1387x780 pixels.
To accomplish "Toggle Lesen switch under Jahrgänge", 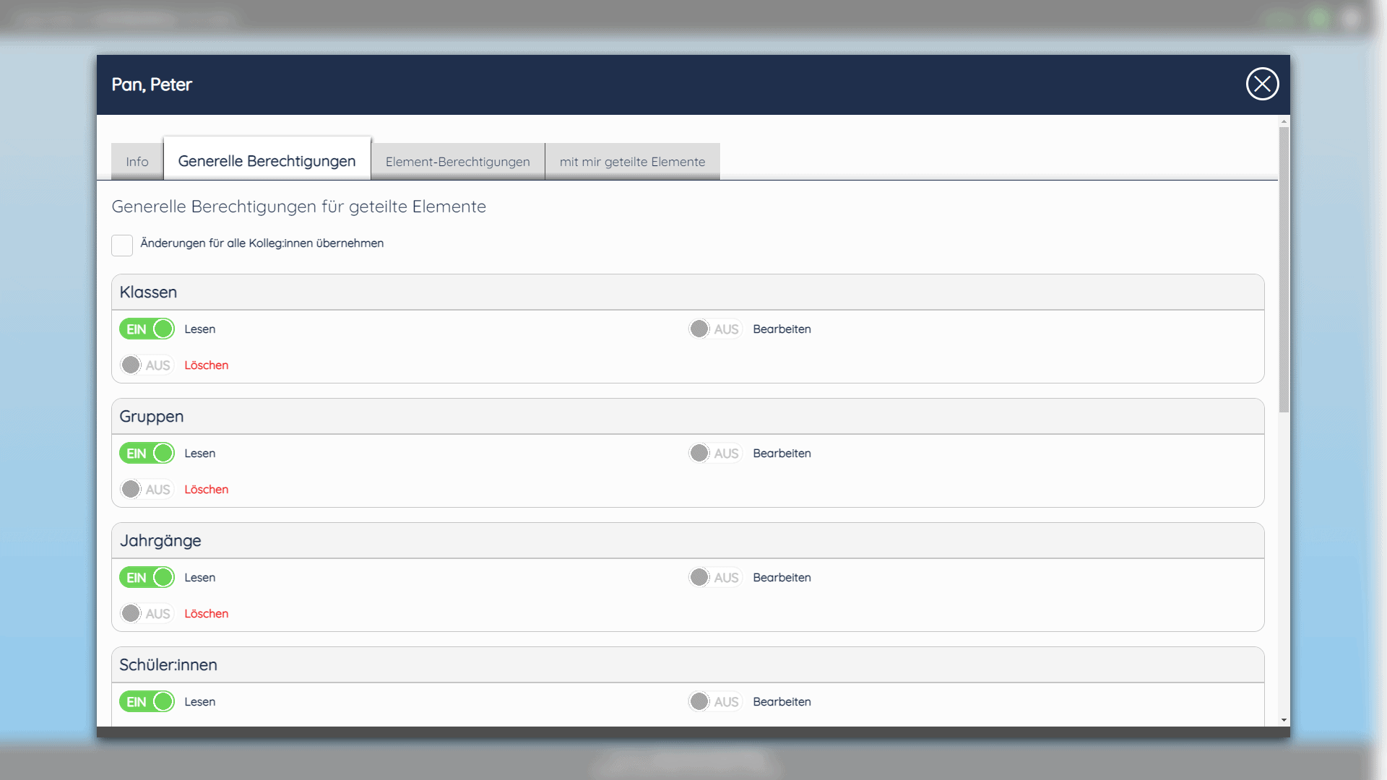I will pyautogui.click(x=147, y=577).
